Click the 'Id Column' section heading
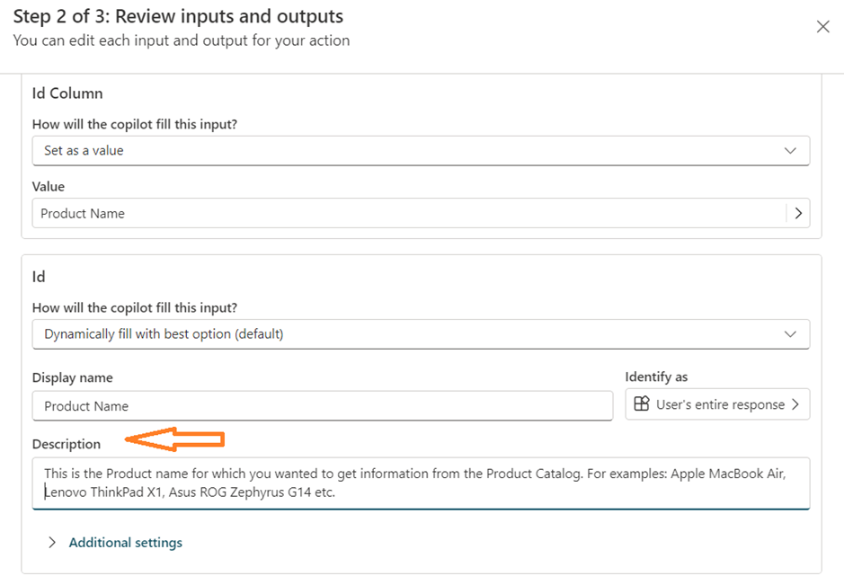Image resolution: width=844 pixels, height=585 pixels. pyautogui.click(x=67, y=93)
